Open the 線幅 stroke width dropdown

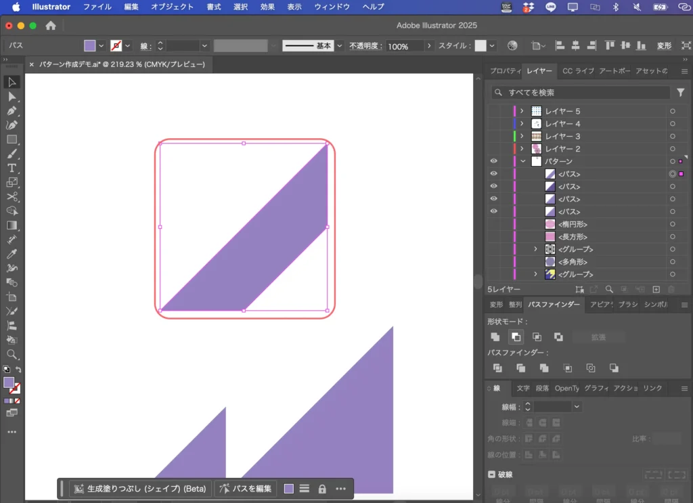[x=577, y=406]
